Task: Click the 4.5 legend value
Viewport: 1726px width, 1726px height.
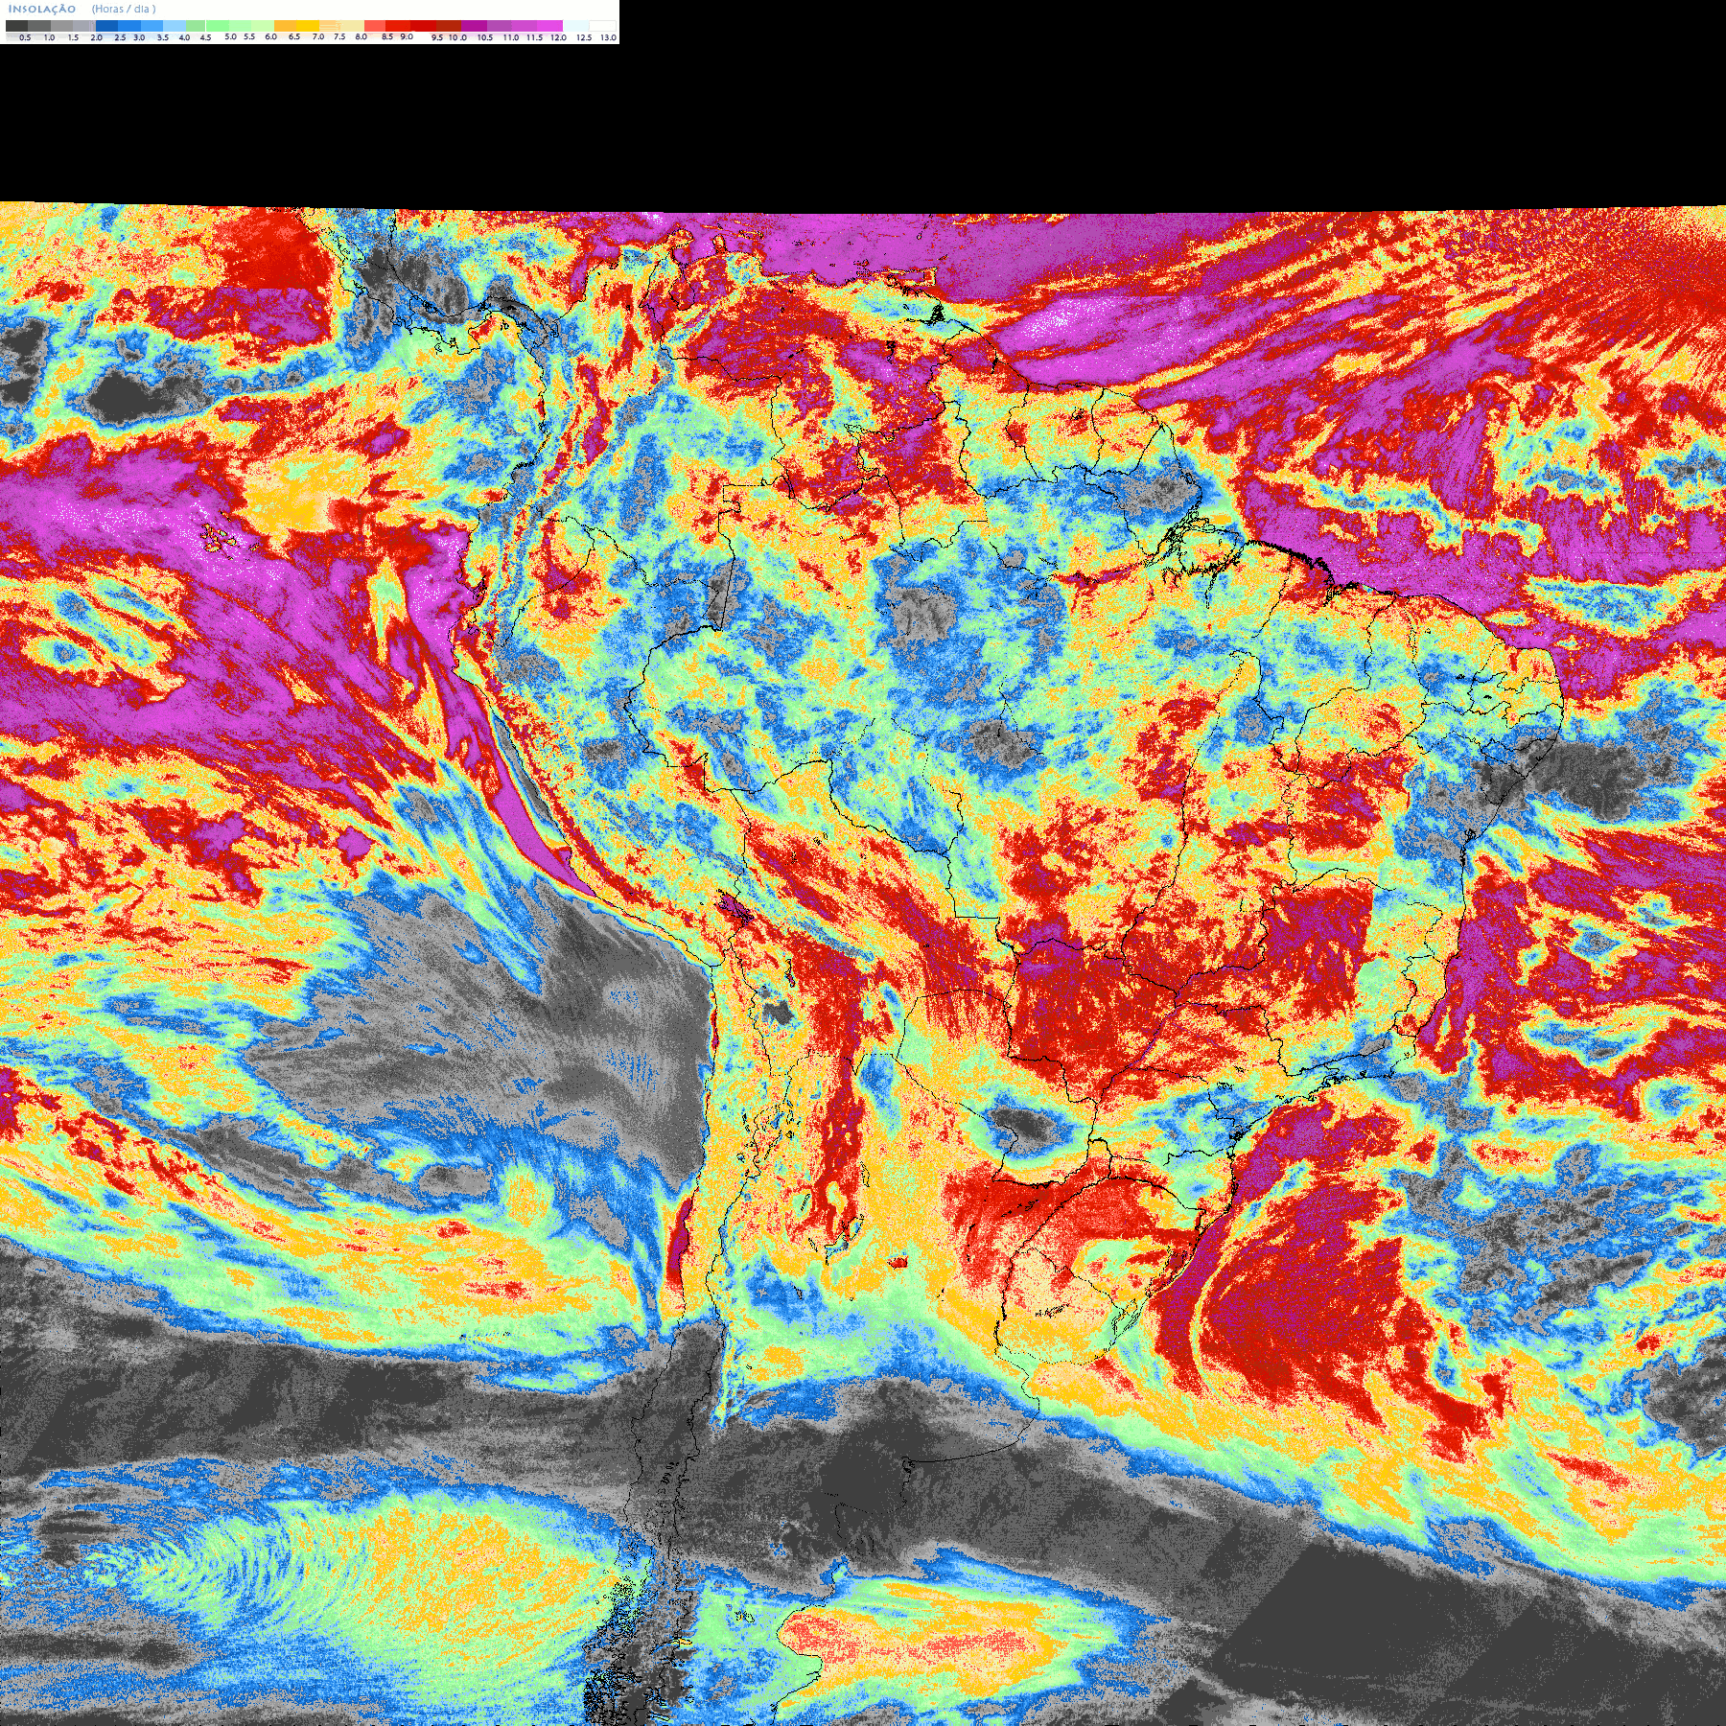Action: click(x=205, y=37)
